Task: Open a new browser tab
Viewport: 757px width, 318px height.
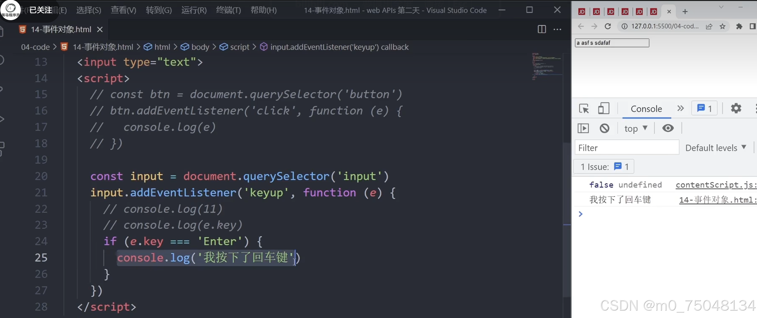Action: (x=685, y=12)
